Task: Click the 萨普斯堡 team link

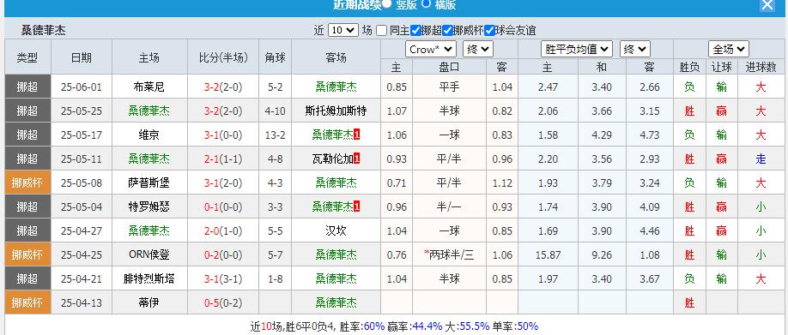Action: tap(149, 182)
